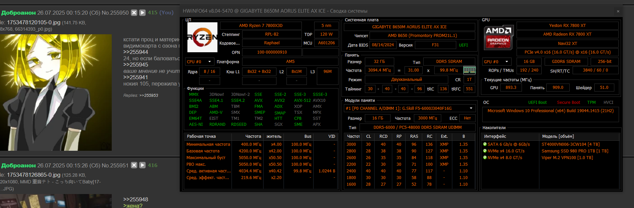Open file link 1753478126865-0.jpg
Screen dimensions: 634x208
click(34, 175)
